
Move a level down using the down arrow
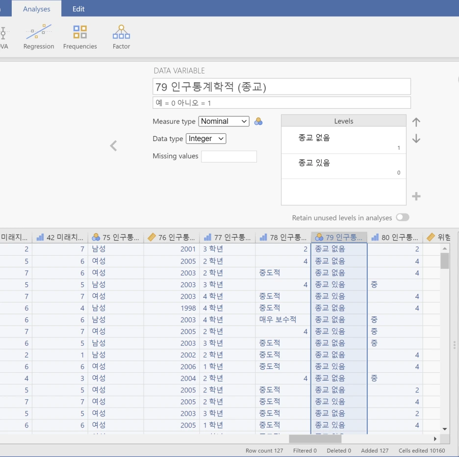tap(416, 140)
